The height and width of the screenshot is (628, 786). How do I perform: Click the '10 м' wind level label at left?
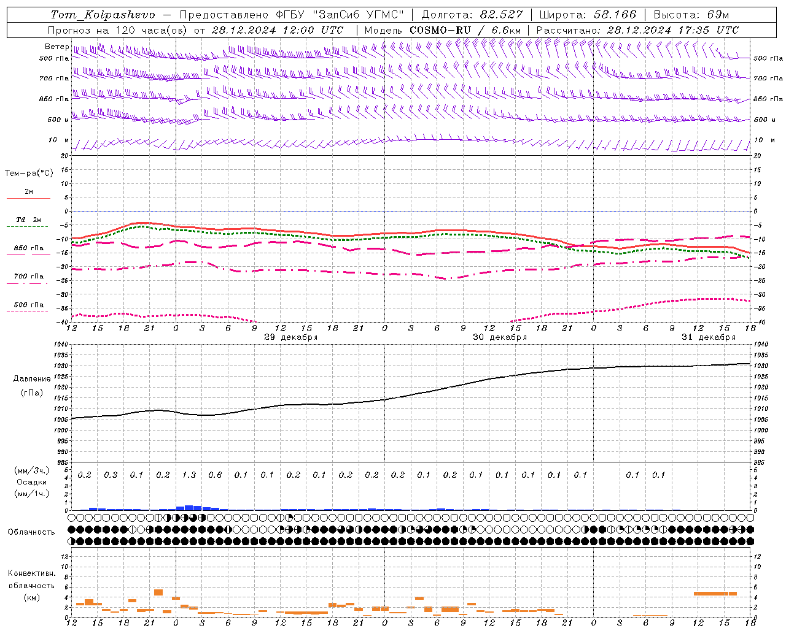pyautogui.click(x=58, y=140)
